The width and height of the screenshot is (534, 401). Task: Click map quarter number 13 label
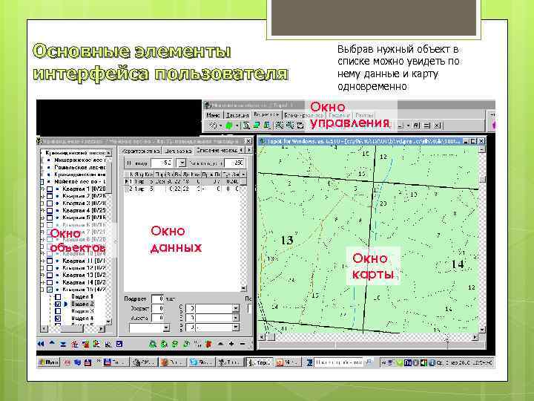click(x=287, y=241)
